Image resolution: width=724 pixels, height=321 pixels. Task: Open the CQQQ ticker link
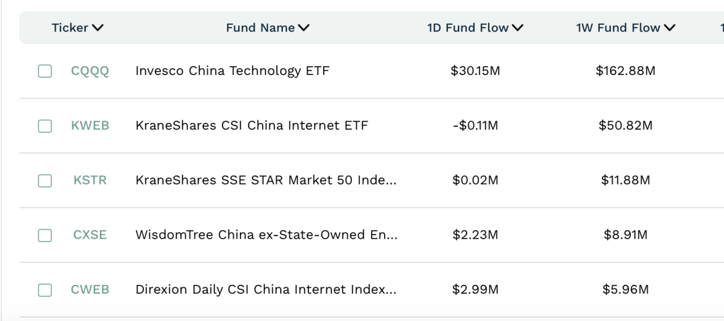pyautogui.click(x=90, y=71)
